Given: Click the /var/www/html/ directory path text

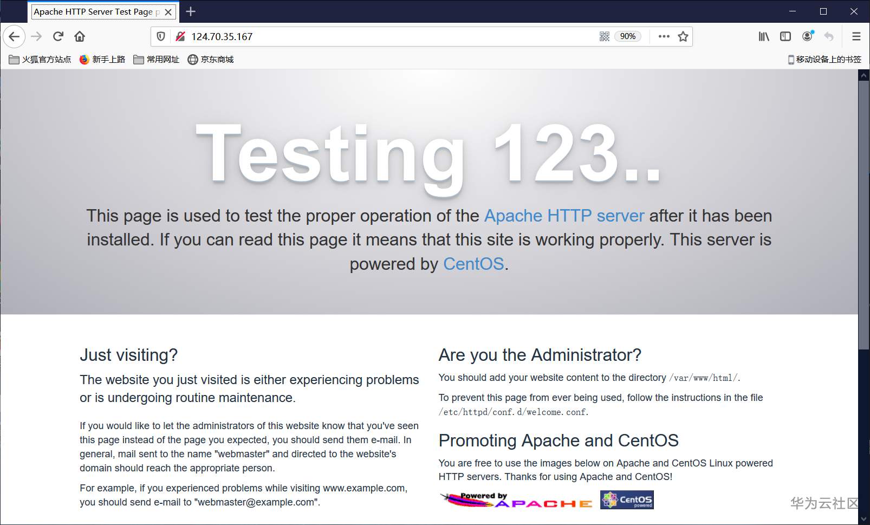Looking at the screenshot, I should tap(703, 378).
